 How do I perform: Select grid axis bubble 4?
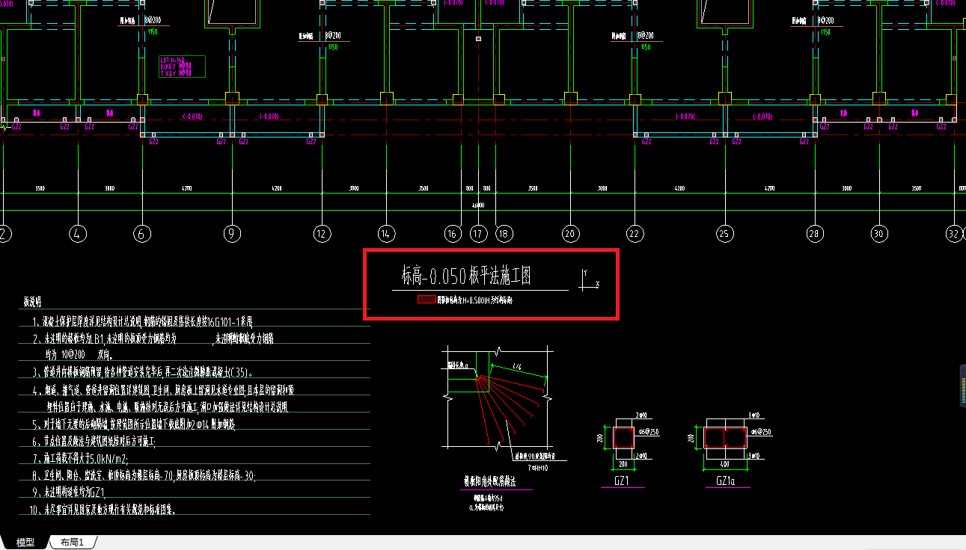coord(78,234)
